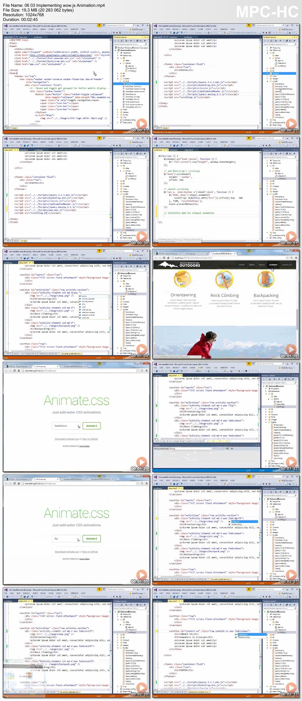302x701 pixels.
Task: Click the play icon on the 00:01:55 thumbnail
Action: 142,575
